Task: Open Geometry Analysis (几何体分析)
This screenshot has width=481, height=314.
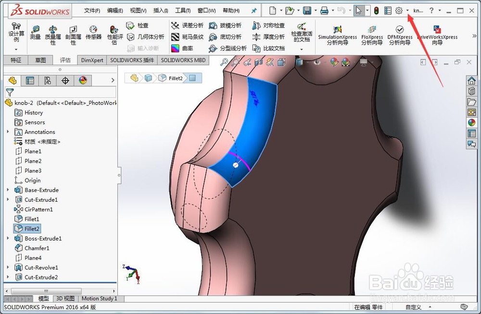Action: tap(145, 37)
